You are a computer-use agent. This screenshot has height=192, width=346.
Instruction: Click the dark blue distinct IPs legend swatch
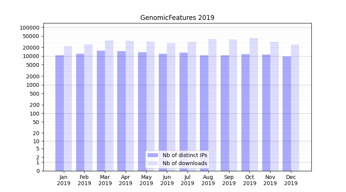click(x=153, y=155)
